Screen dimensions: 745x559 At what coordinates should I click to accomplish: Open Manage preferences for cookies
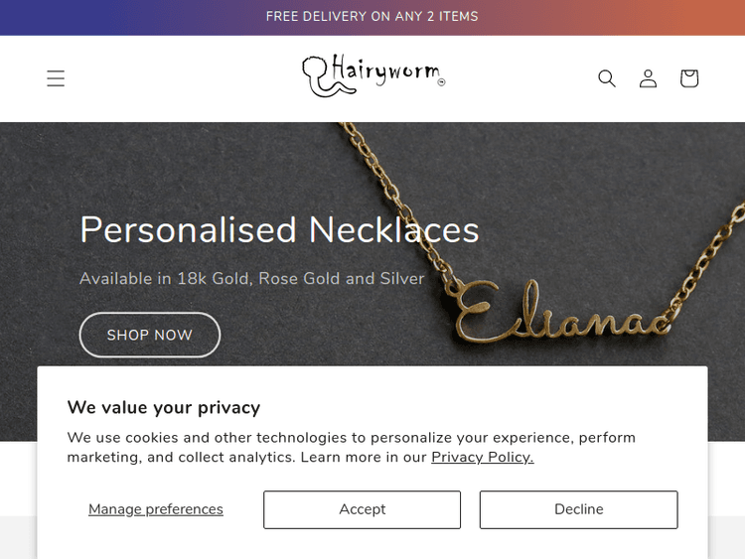(x=156, y=509)
